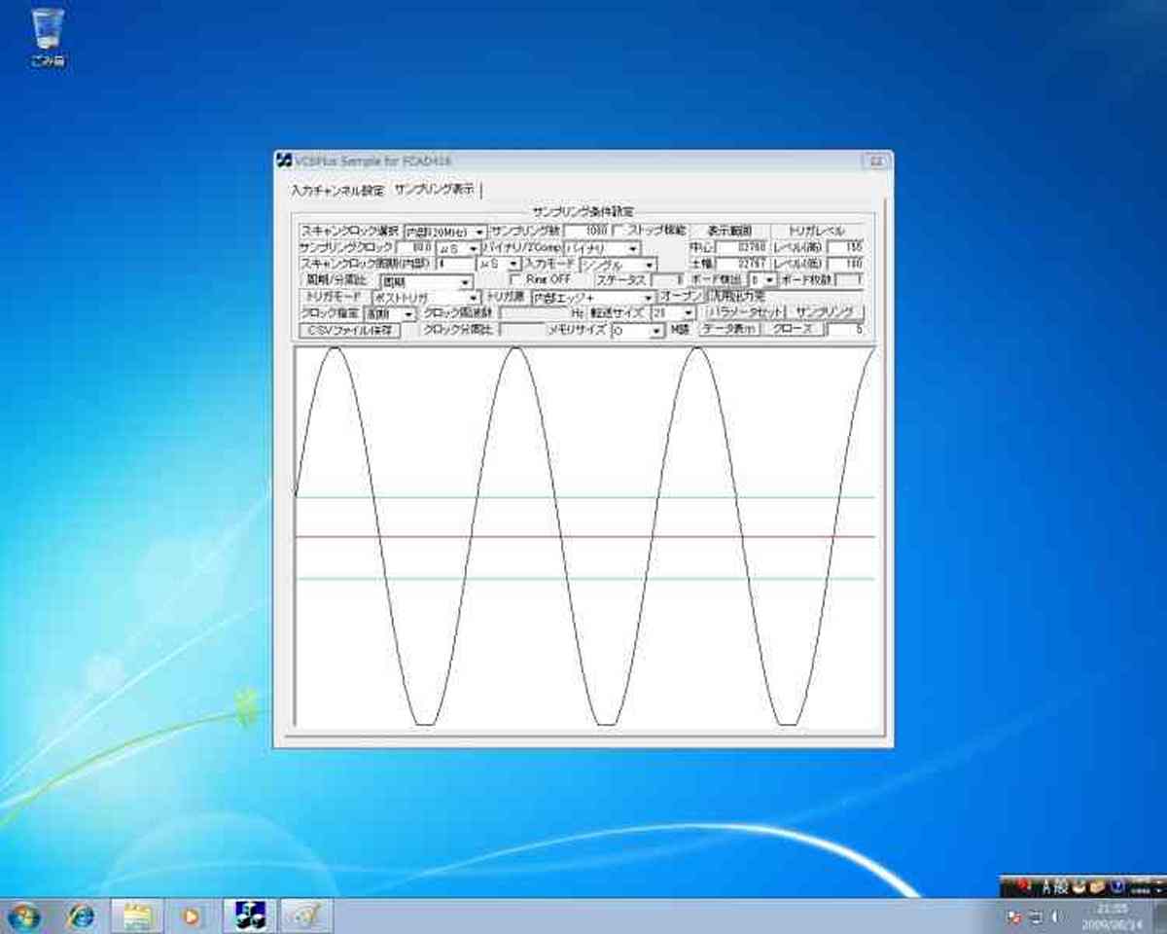1167x934 pixels.
Task: Click the network status tray icon
Action: click(x=1036, y=916)
